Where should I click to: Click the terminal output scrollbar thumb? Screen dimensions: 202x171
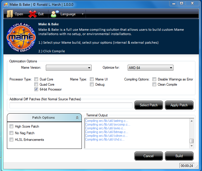coord(192,141)
